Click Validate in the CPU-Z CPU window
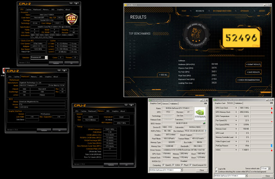Image resolution: width=275 pixels, height=179 pixels. [56, 63]
